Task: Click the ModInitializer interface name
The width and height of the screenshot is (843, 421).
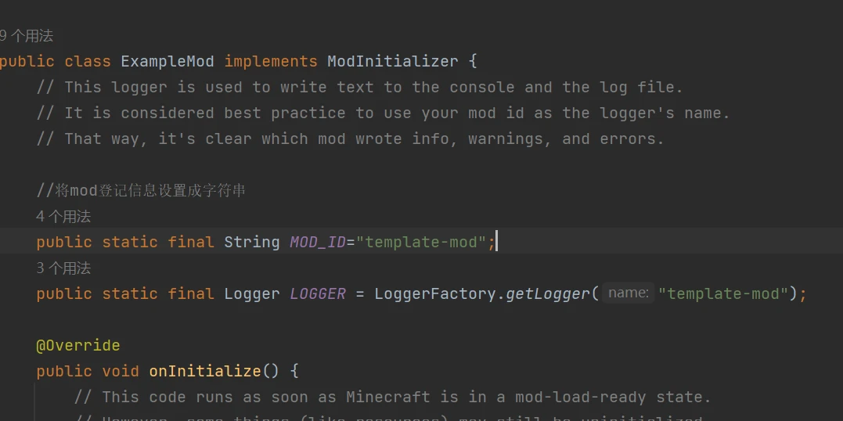Action: 392,61
